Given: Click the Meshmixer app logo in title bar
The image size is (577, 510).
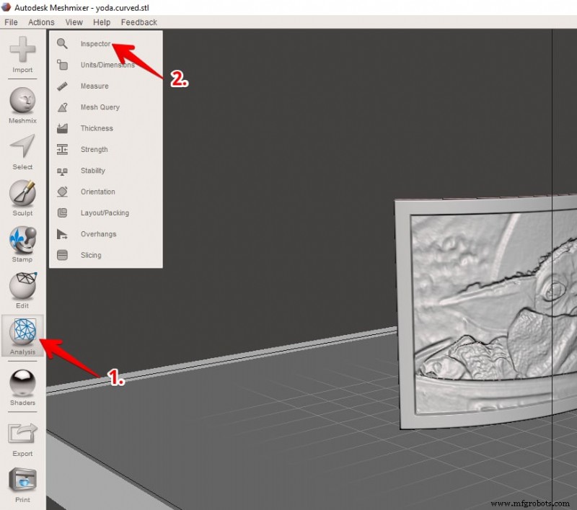Looking at the screenshot, I should coord(6,7).
